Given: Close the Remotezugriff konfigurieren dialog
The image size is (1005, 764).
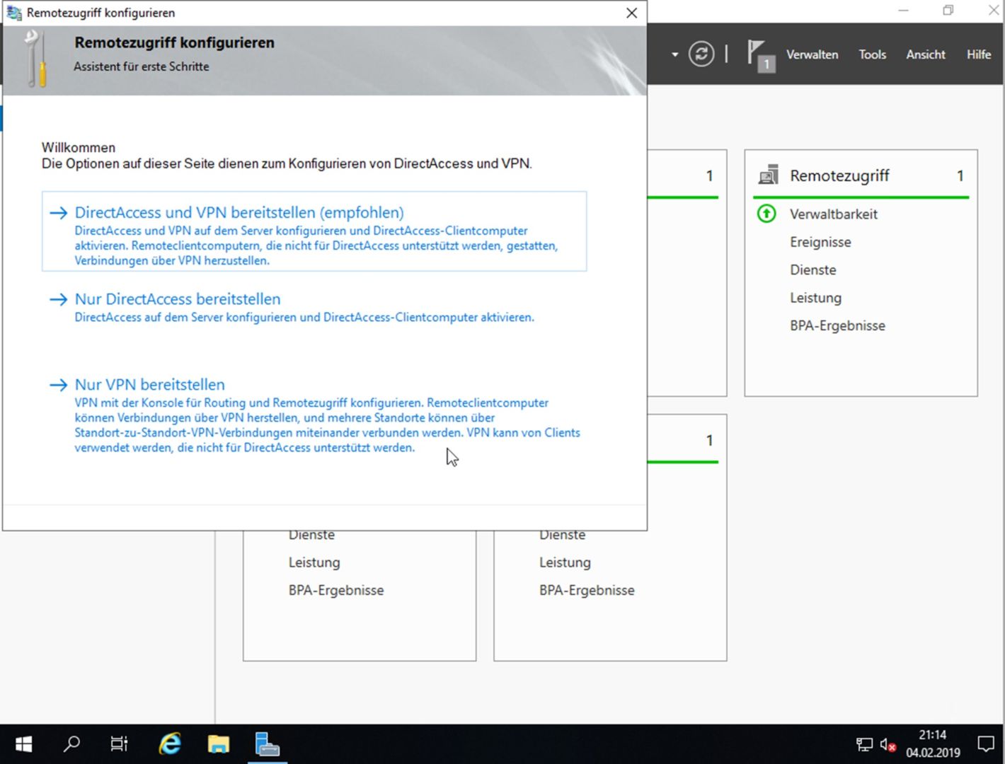Looking at the screenshot, I should click(631, 13).
